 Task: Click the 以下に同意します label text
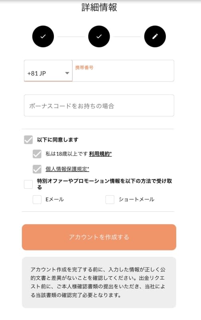tap(57, 140)
